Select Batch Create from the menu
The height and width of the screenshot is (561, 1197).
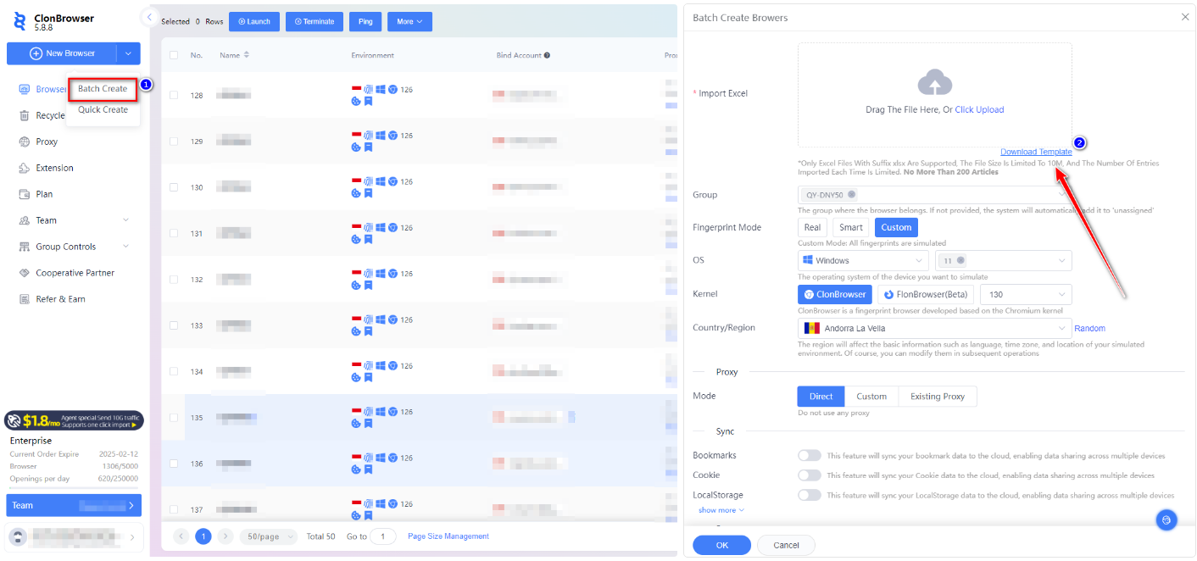pos(103,88)
